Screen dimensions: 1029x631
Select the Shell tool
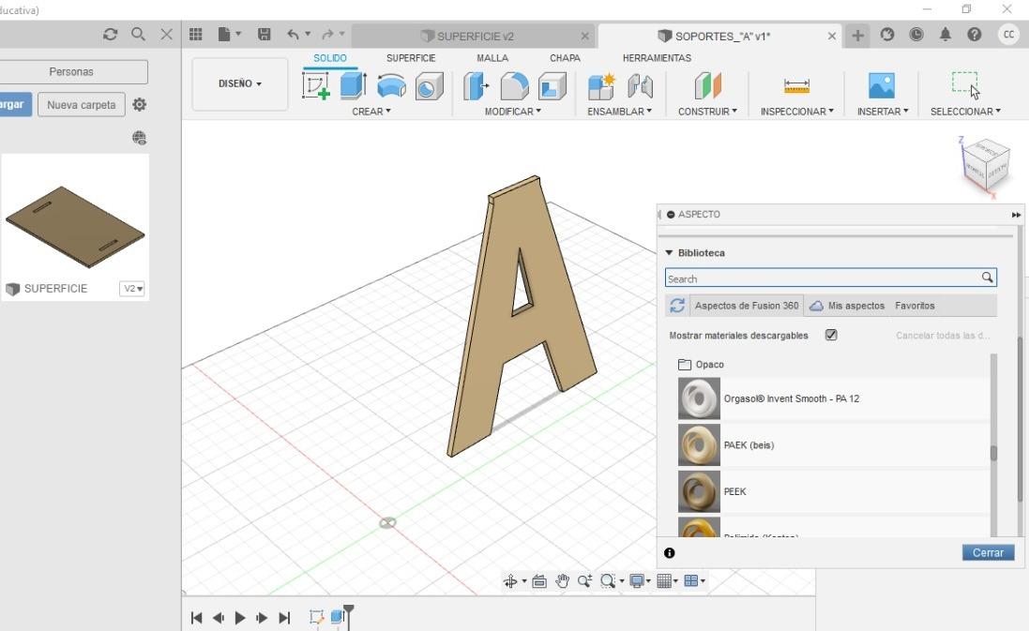(x=552, y=86)
